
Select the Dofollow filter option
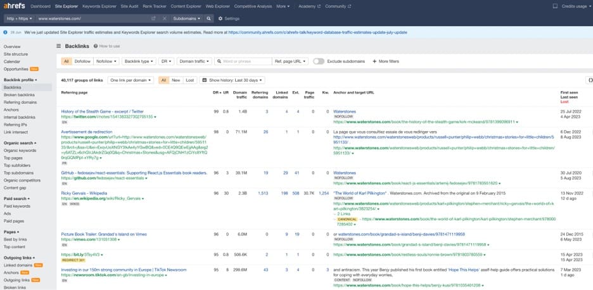(x=82, y=61)
